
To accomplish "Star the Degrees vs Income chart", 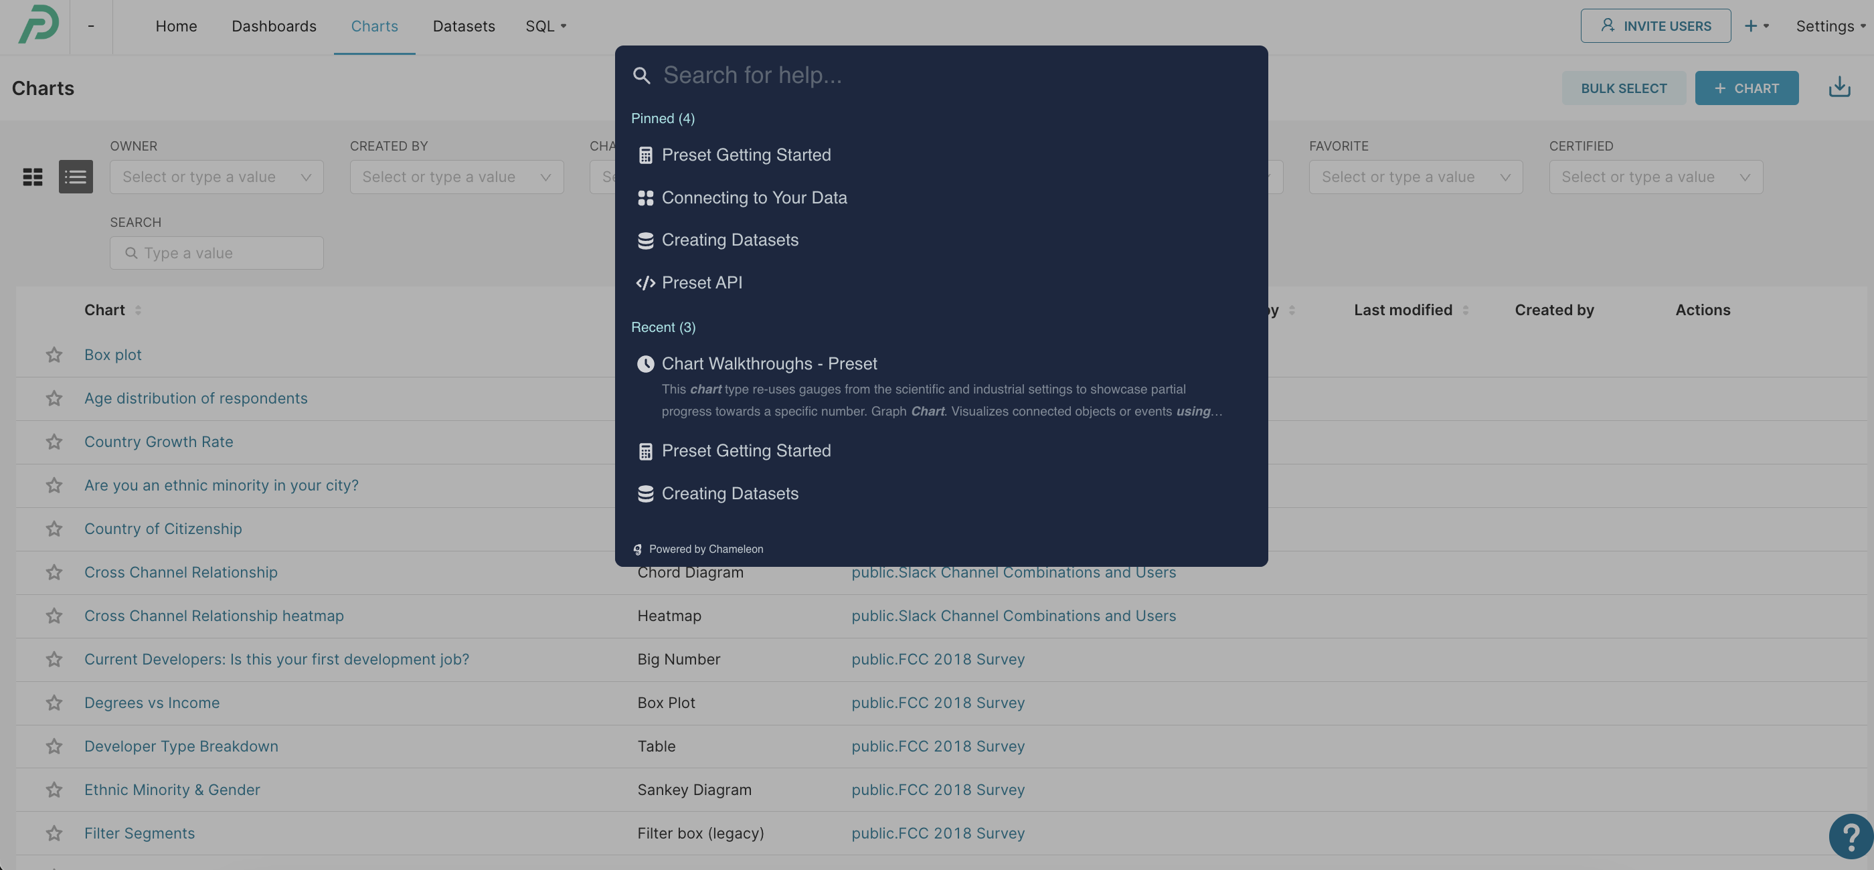I will [x=54, y=703].
